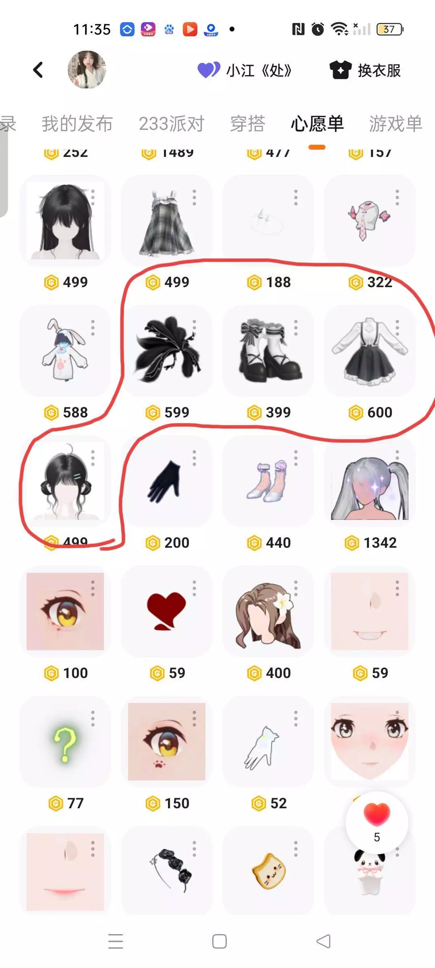Open options dots on plaid dress item
This screenshot has width=435, height=968.
coord(194,198)
